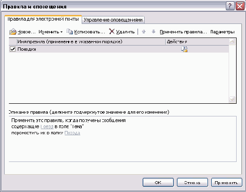The width and height of the screenshot is (246, 192).
Task: Close the Правила и оповещения dialog
Action: 240,6
